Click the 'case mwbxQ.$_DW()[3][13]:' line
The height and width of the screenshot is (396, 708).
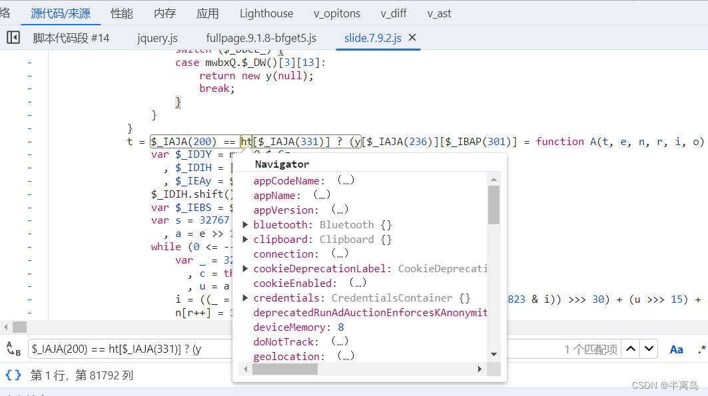[x=250, y=63]
